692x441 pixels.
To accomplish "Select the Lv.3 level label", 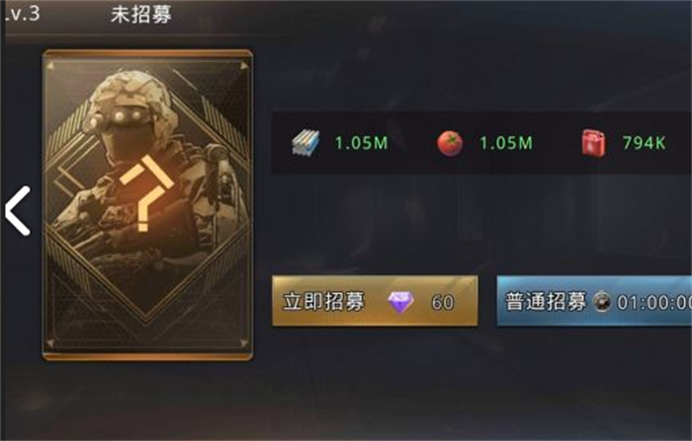I will pyautogui.click(x=21, y=14).
